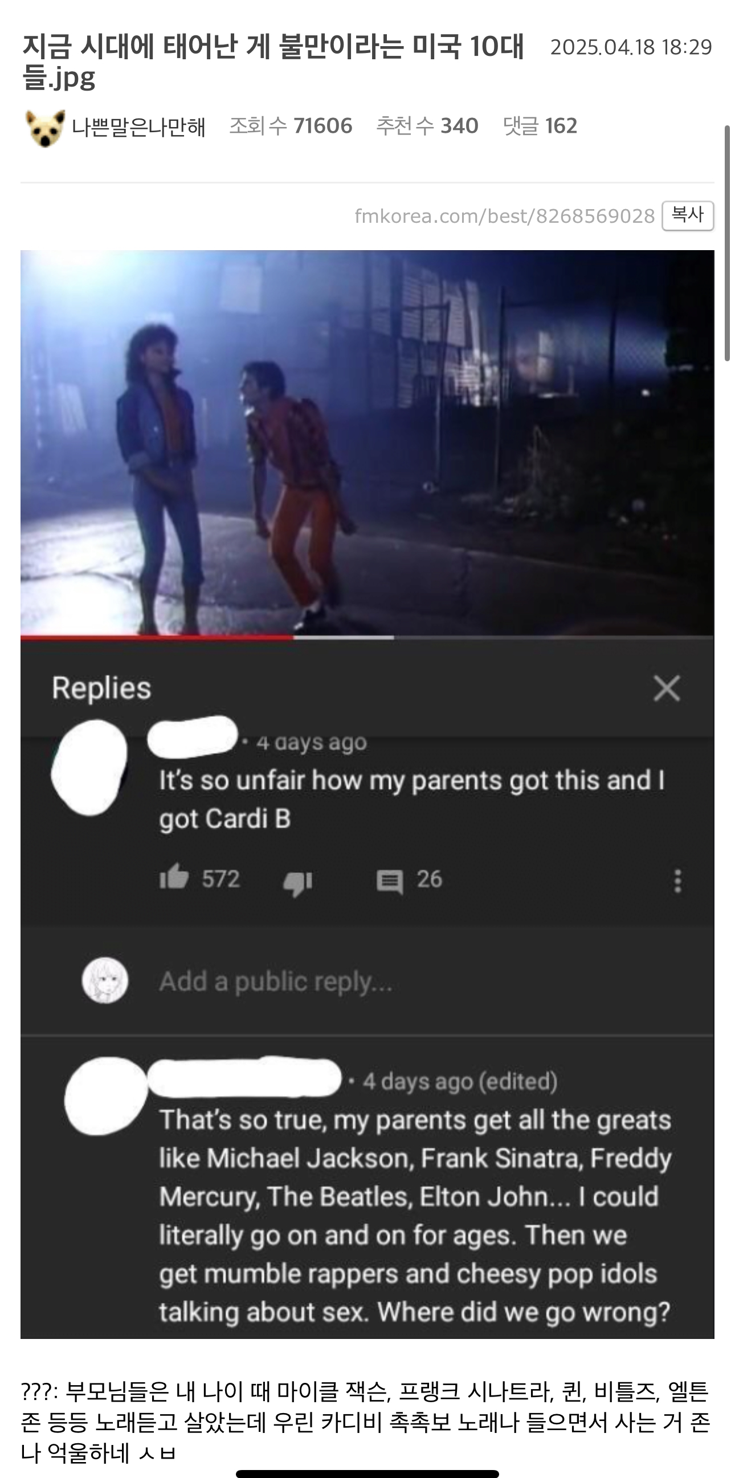The image size is (735, 1478).
Task: Open the fmkorea.com/best/8268569028 link
Action: click(x=504, y=216)
